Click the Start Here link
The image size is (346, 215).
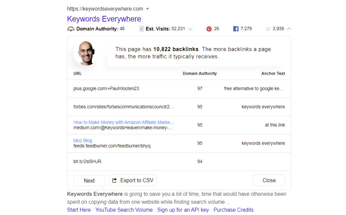pyautogui.click(x=79, y=210)
